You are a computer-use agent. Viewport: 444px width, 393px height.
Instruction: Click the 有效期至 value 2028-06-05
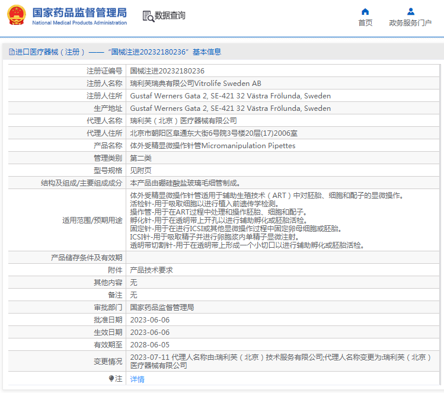point(150,345)
